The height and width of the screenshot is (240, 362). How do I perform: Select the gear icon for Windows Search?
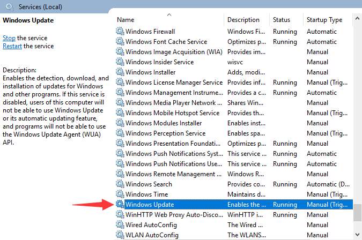120,184
